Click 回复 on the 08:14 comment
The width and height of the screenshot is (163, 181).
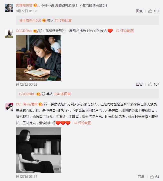pyautogui.click(x=141, y=176)
